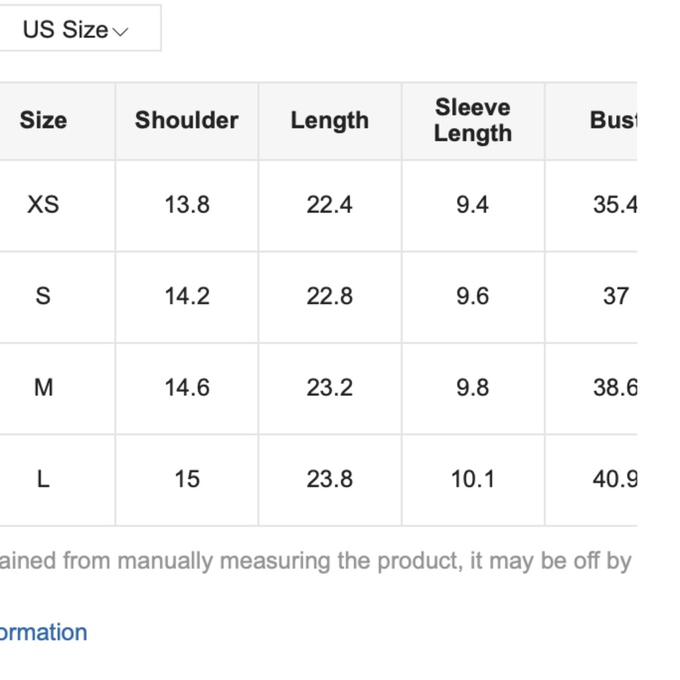Click the S bust value 37
The height and width of the screenshot is (680, 680).
pyautogui.click(x=615, y=296)
